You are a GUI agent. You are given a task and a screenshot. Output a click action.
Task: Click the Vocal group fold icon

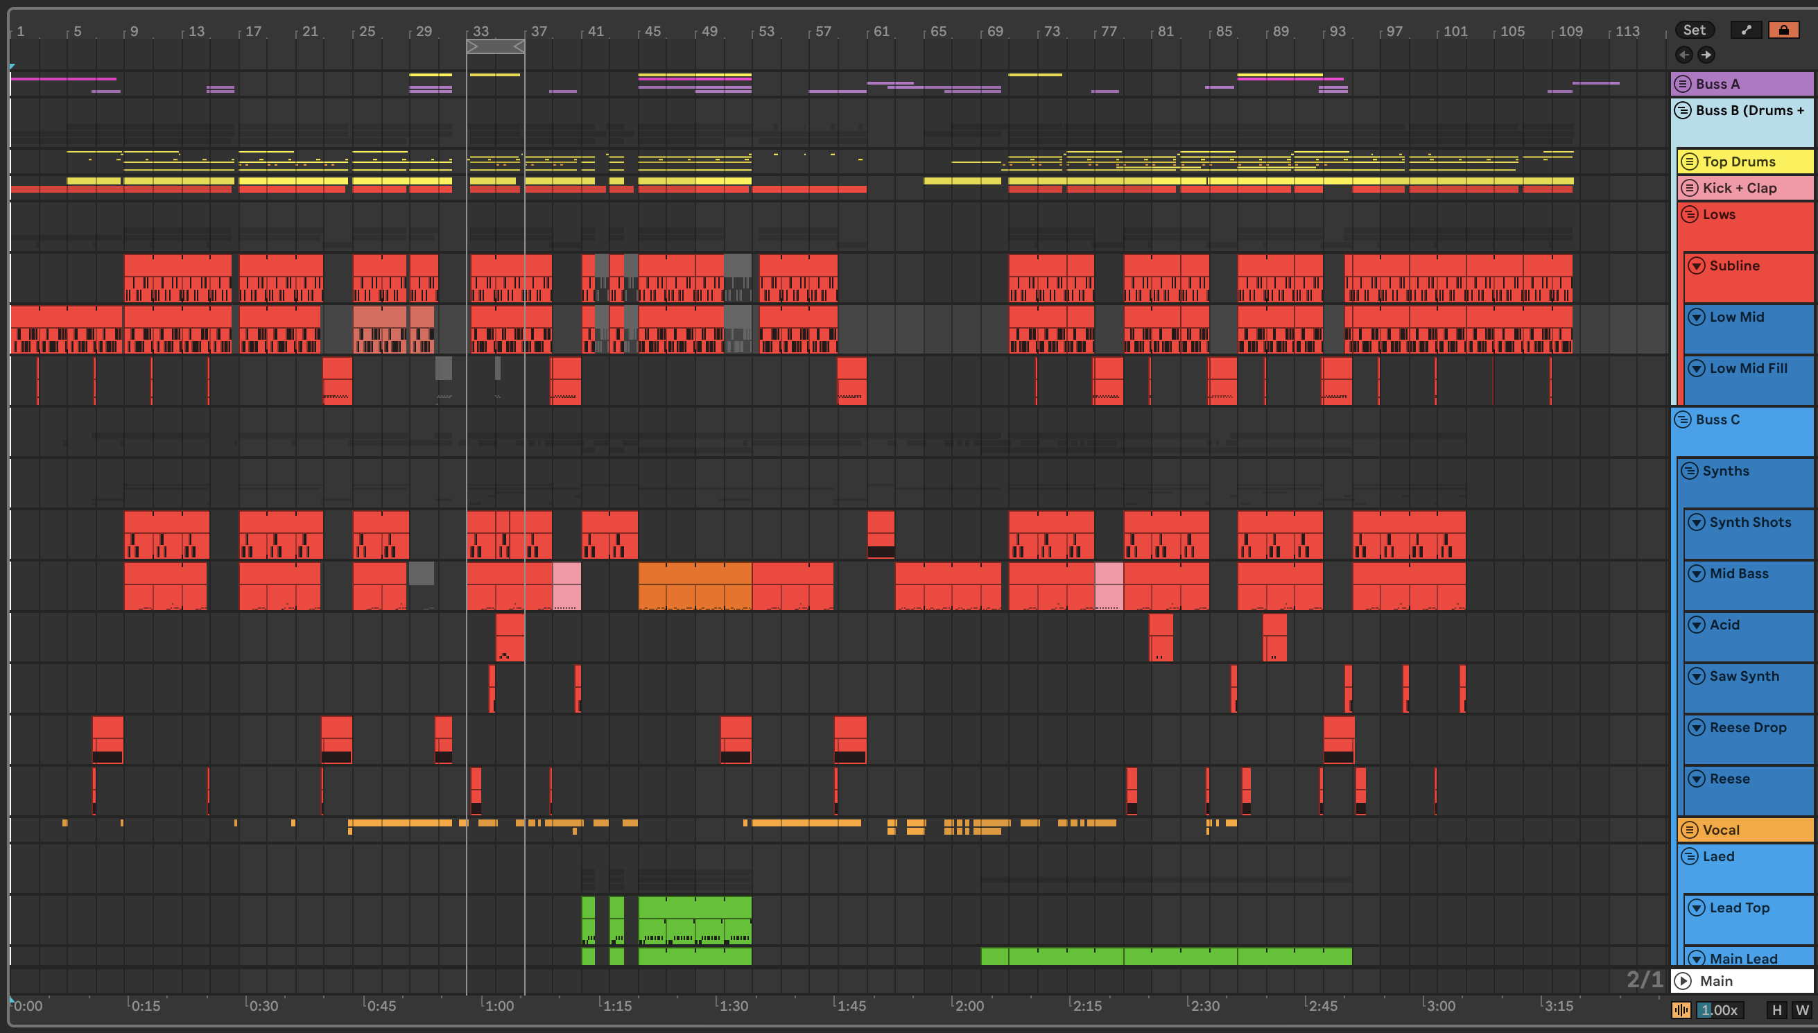tap(1690, 830)
